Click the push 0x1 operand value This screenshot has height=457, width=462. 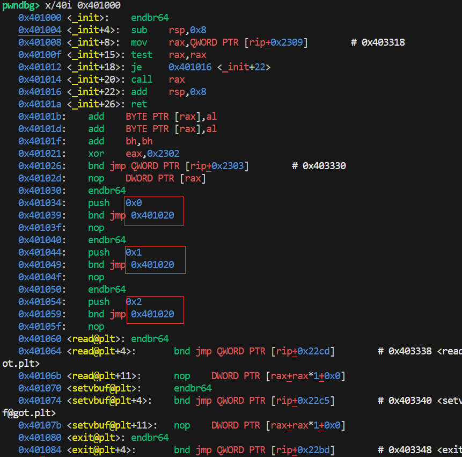coord(134,252)
